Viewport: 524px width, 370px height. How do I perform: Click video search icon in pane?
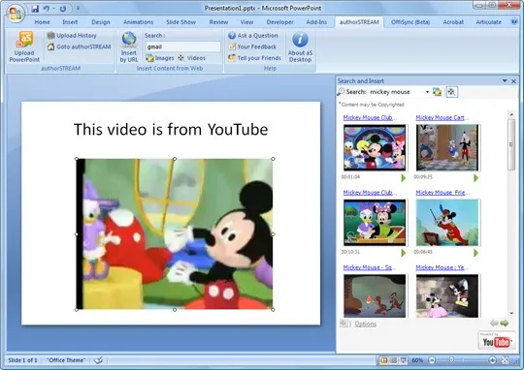click(x=452, y=92)
